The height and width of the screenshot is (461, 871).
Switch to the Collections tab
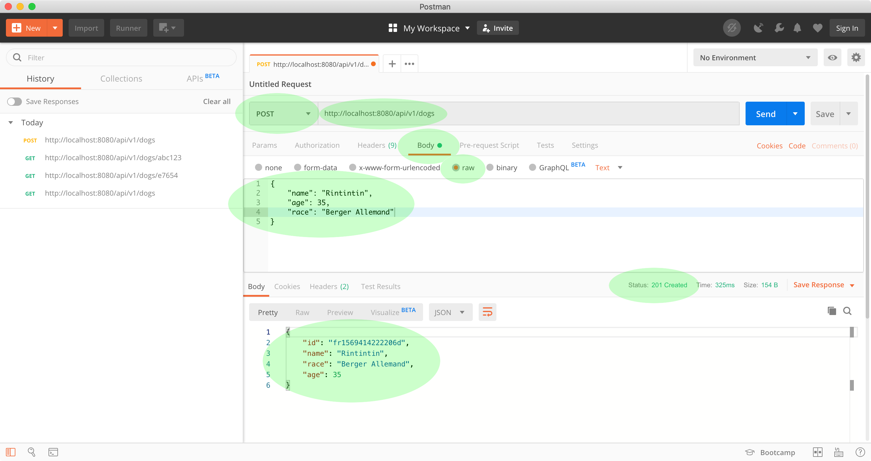[x=121, y=79]
